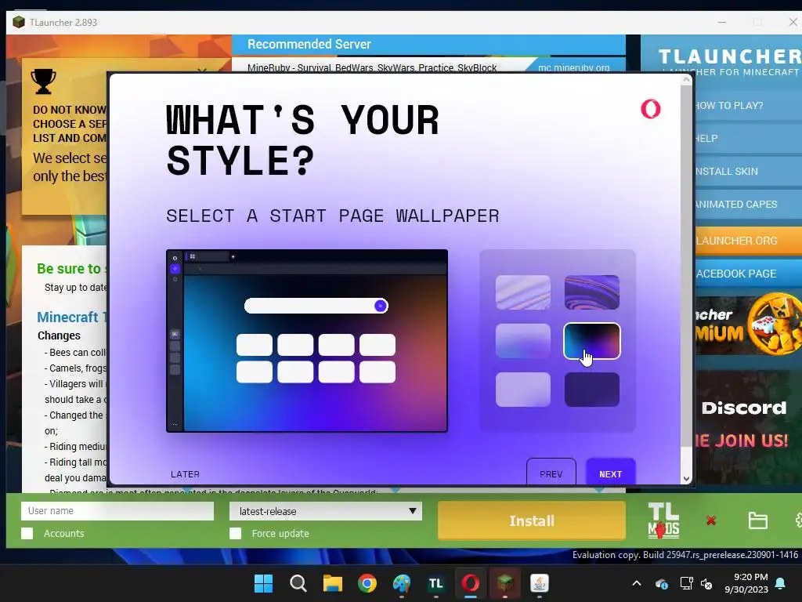Select the solid dark navy wallpaper
The height and width of the screenshot is (602, 802).
click(x=592, y=390)
